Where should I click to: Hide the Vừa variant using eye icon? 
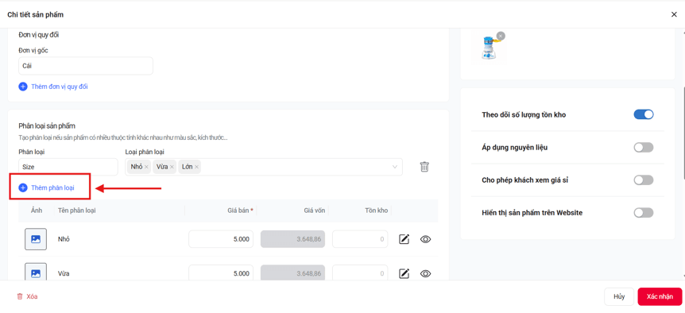(425, 274)
